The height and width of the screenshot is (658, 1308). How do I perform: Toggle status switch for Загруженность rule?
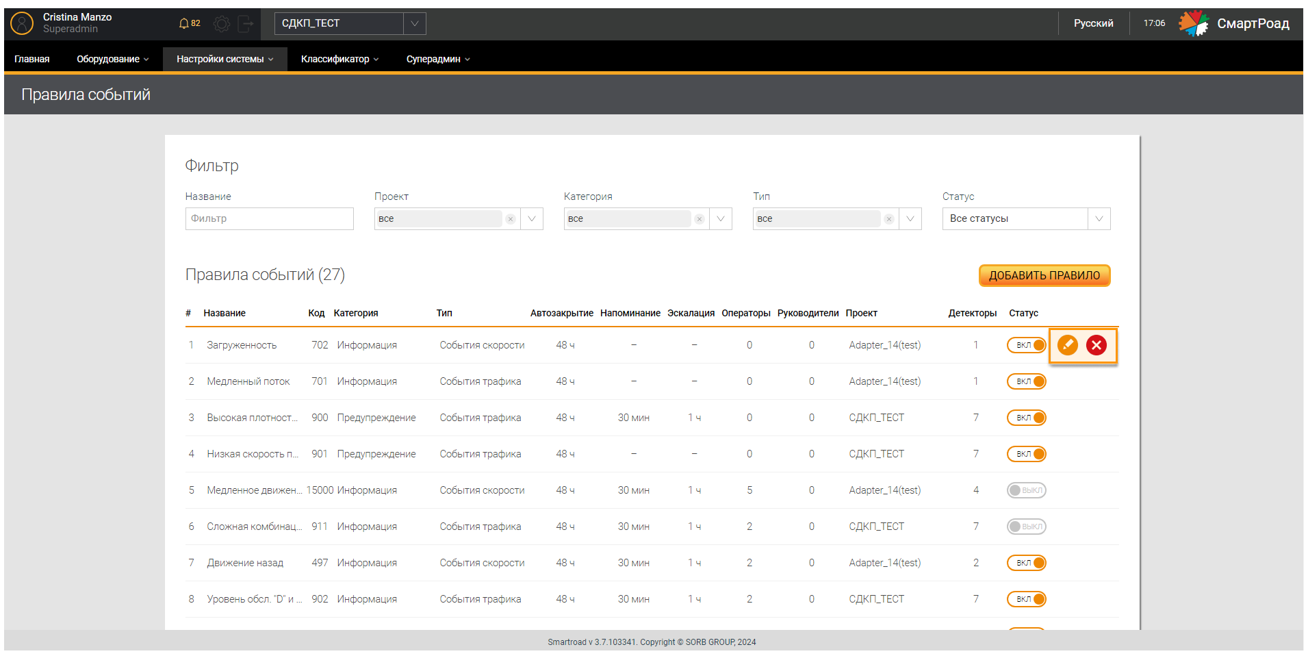[x=1027, y=345]
